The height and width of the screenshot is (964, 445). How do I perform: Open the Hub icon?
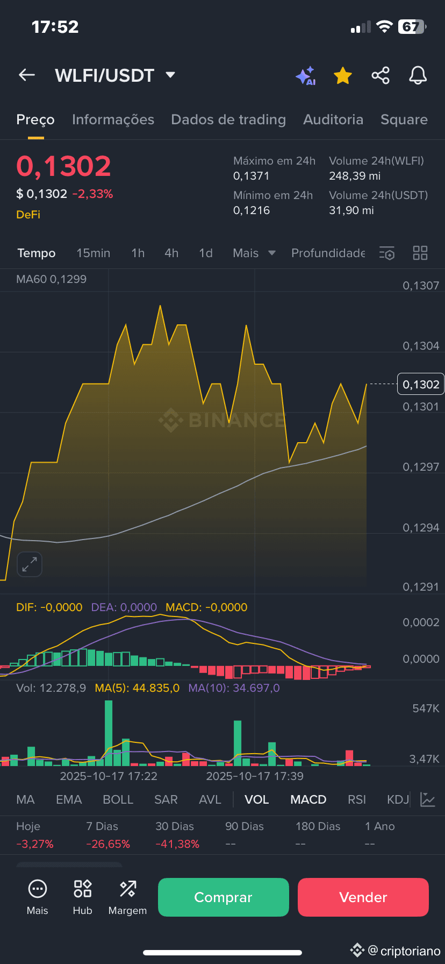click(83, 897)
